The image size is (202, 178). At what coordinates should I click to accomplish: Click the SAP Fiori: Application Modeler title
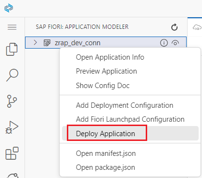tap(82, 27)
